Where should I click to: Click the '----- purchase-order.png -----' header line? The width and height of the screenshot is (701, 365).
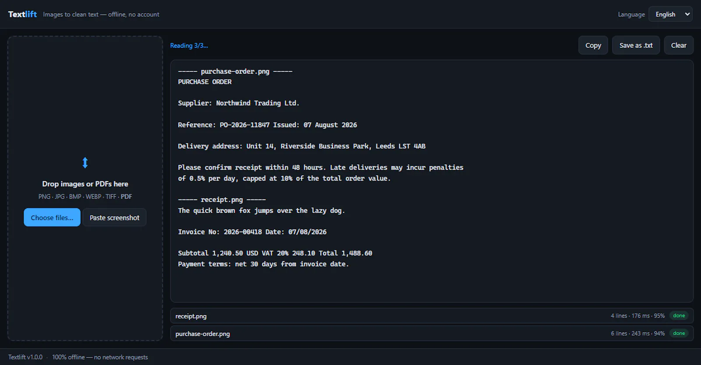(235, 71)
